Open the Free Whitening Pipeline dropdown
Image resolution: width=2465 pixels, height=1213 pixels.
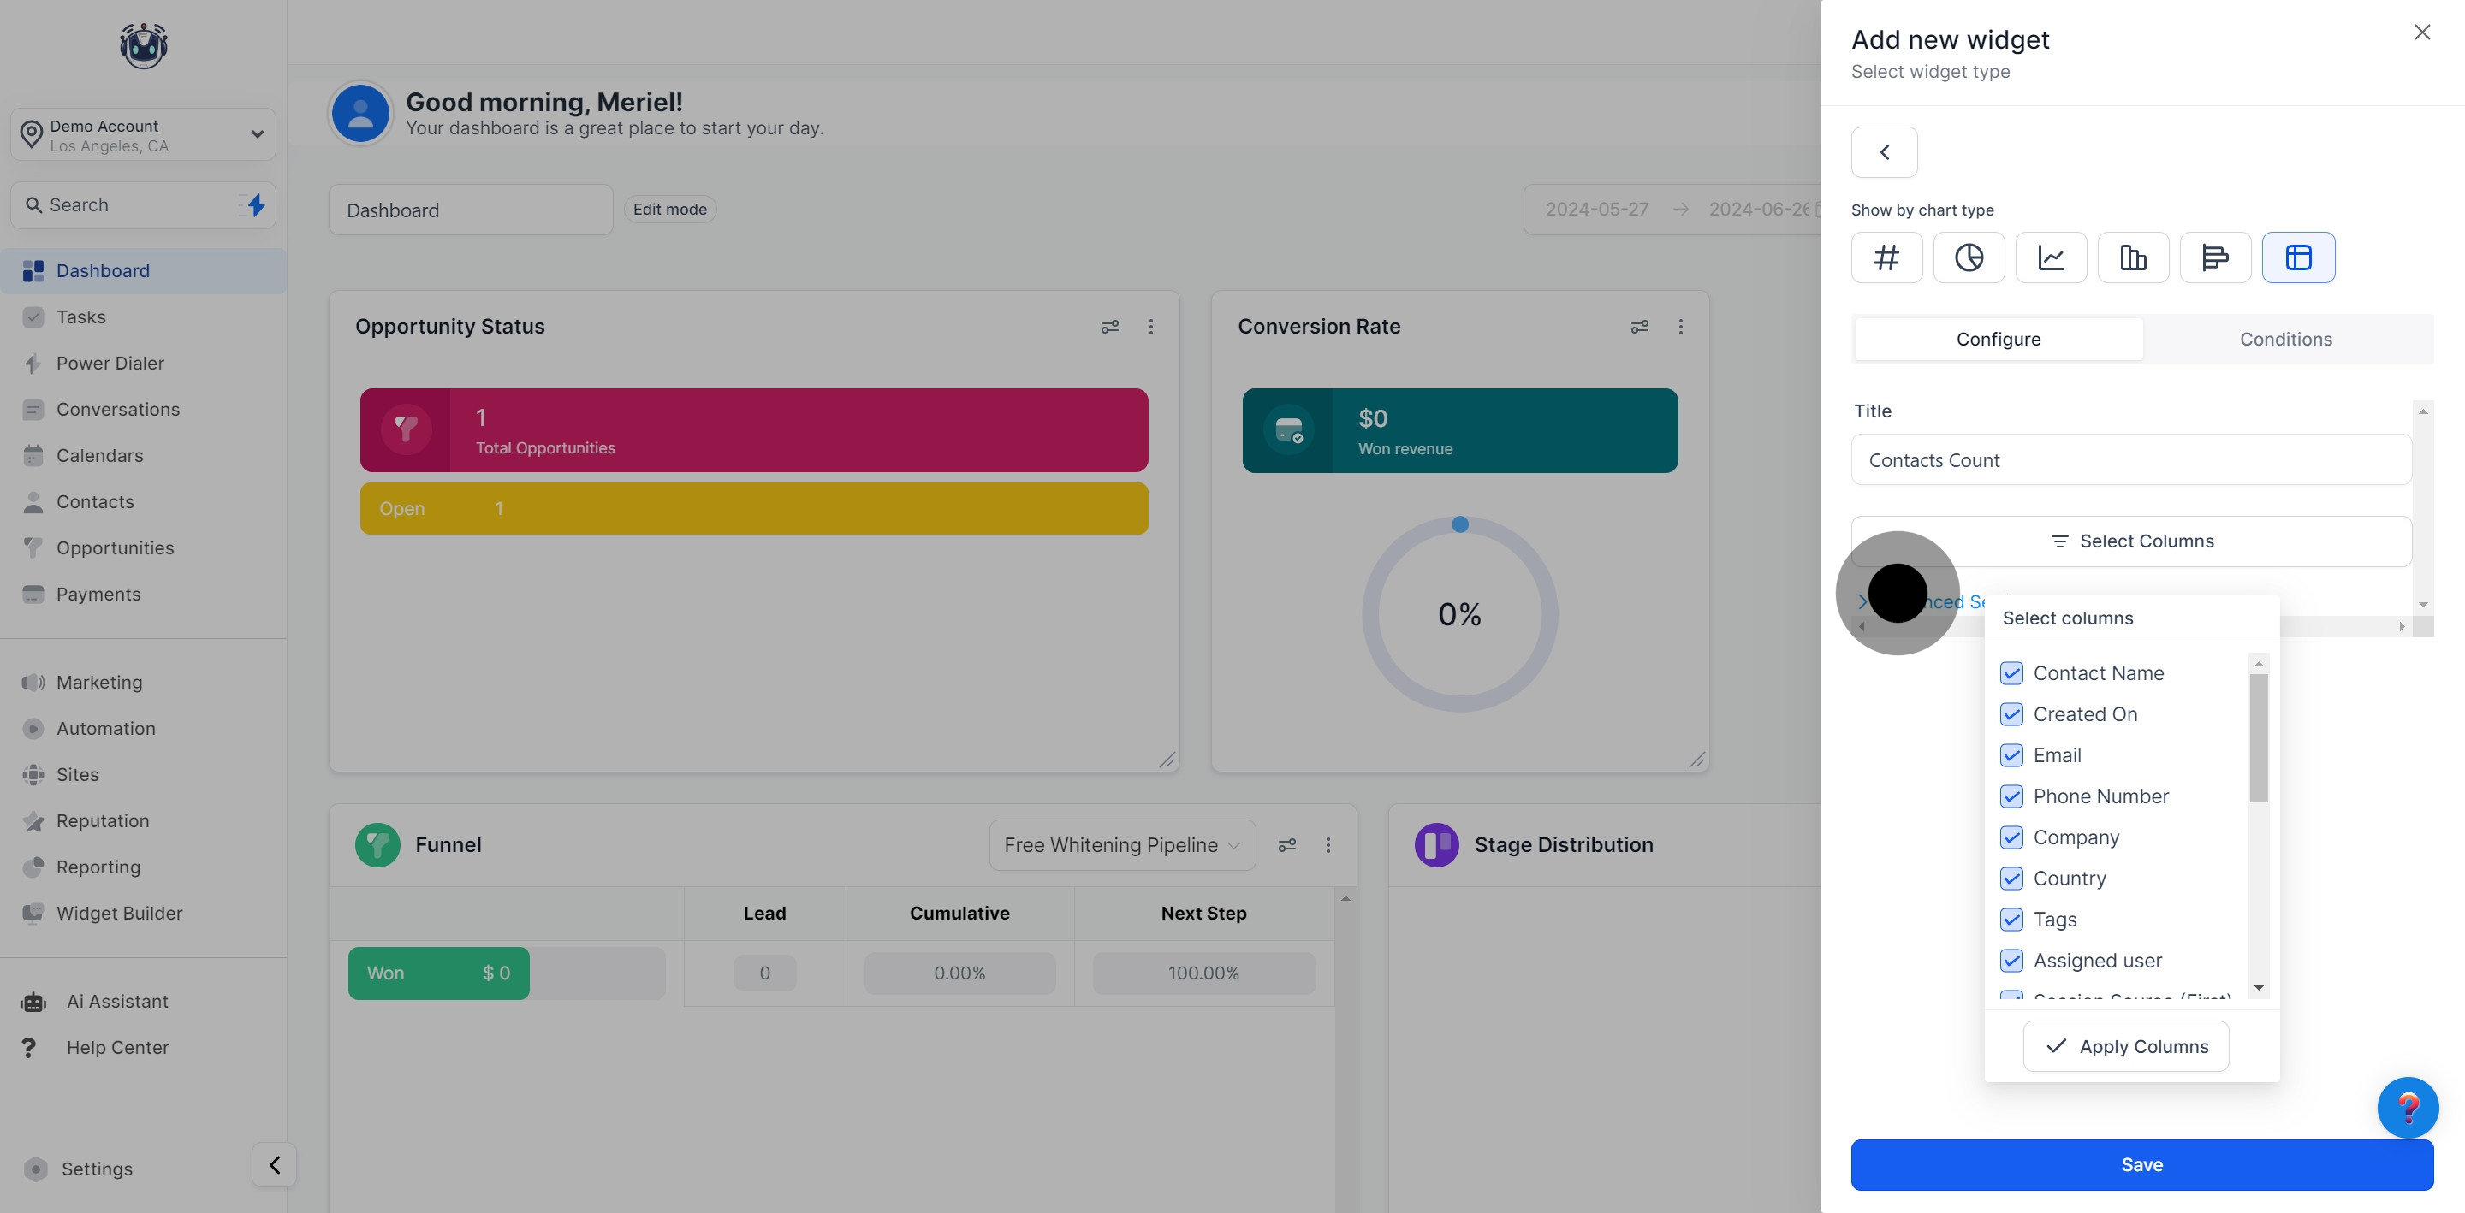click(x=1121, y=846)
